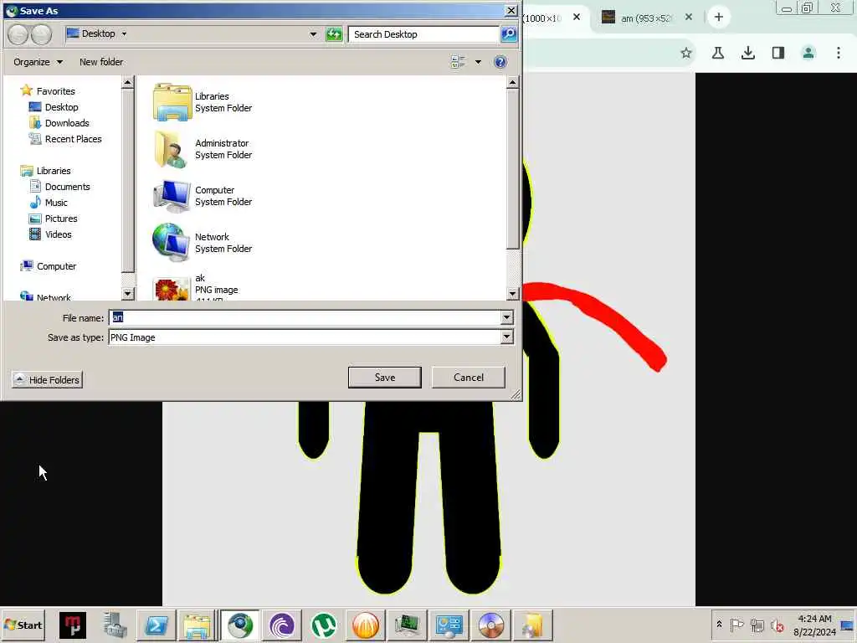This screenshot has width=857, height=643.
Task: Open Documents library
Action: coord(59,187)
